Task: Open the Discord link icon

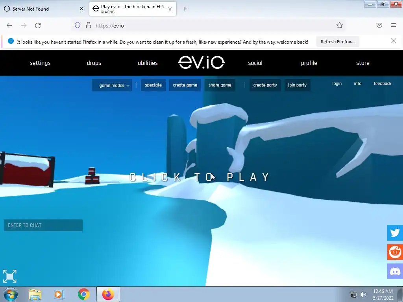Action: coord(395,271)
